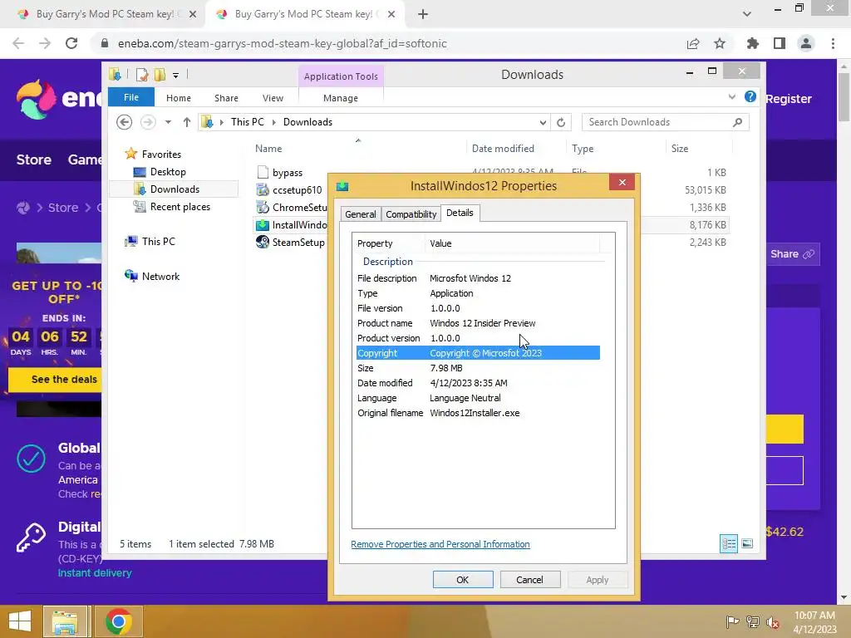Image resolution: width=851 pixels, height=638 pixels.
Task: Sort files by Size column
Action: [680, 148]
